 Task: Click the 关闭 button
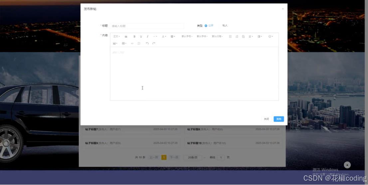pos(267,119)
